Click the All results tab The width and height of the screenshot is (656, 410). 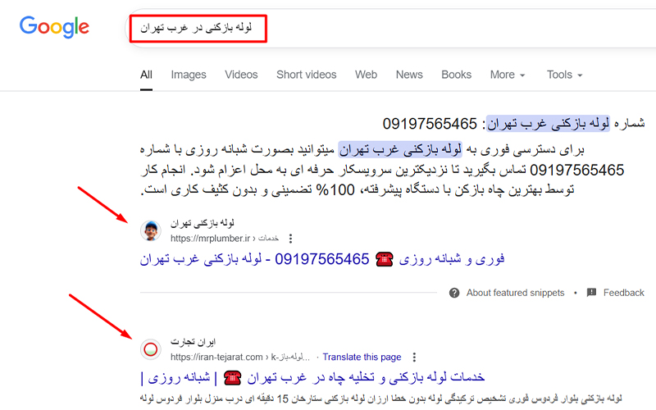click(x=146, y=75)
